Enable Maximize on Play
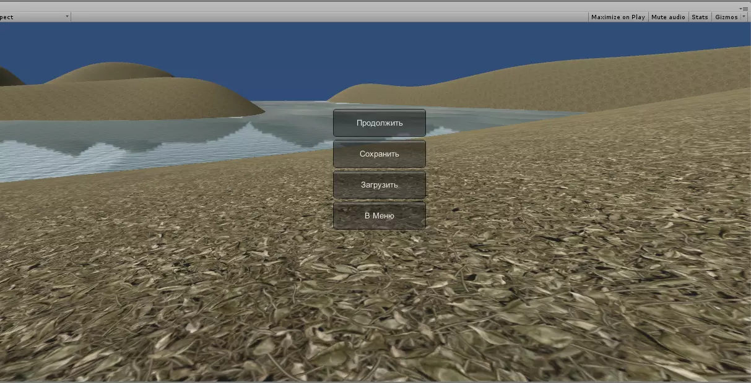751x383 pixels. [617, 17]
